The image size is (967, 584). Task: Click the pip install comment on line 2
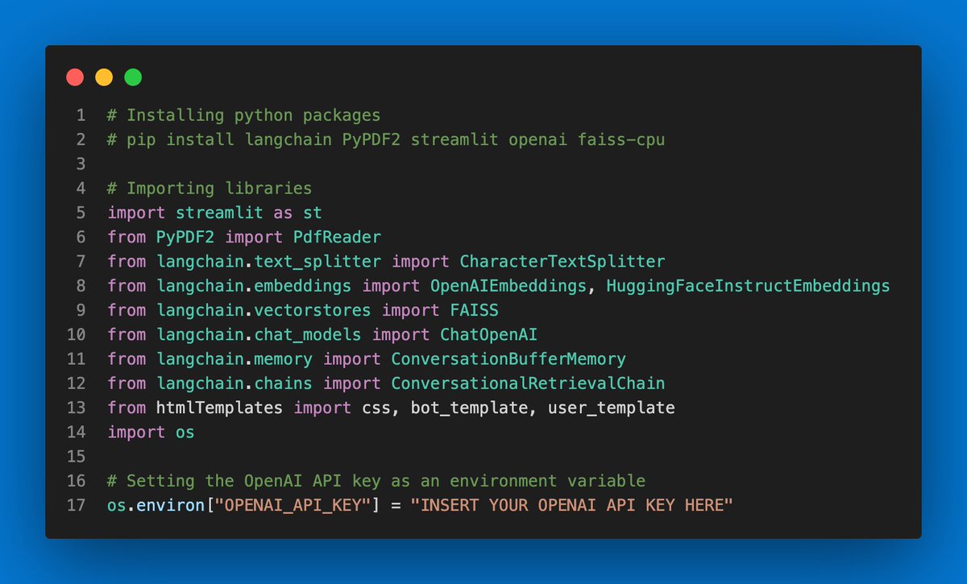(386, 139)
